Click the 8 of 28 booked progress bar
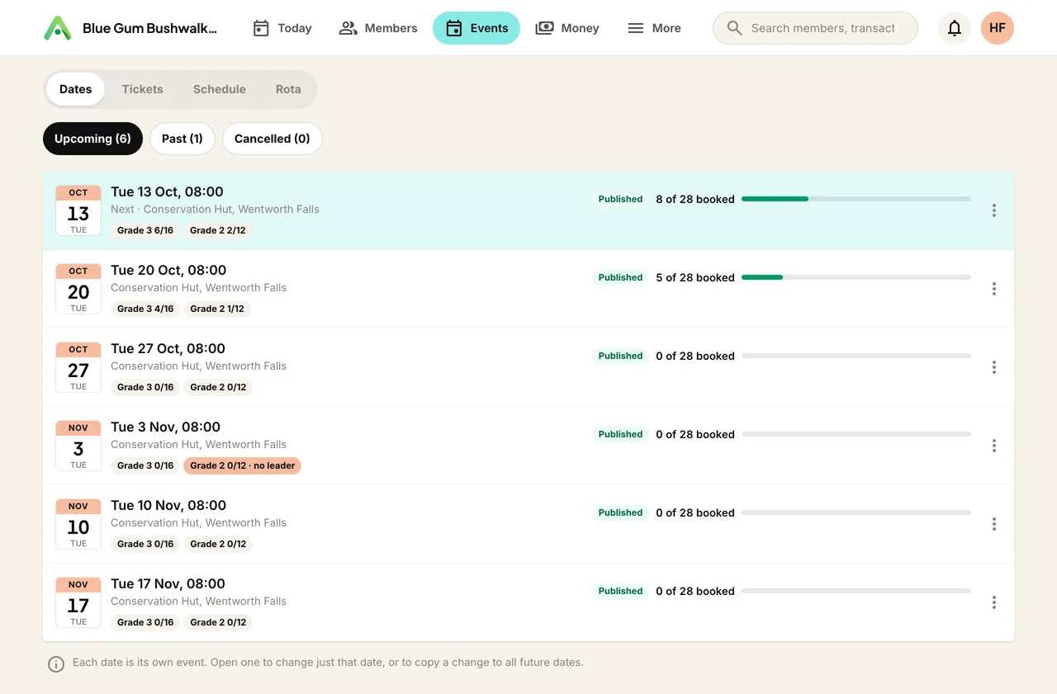Viewport: 1057px width, 694px height. point(856,199)
